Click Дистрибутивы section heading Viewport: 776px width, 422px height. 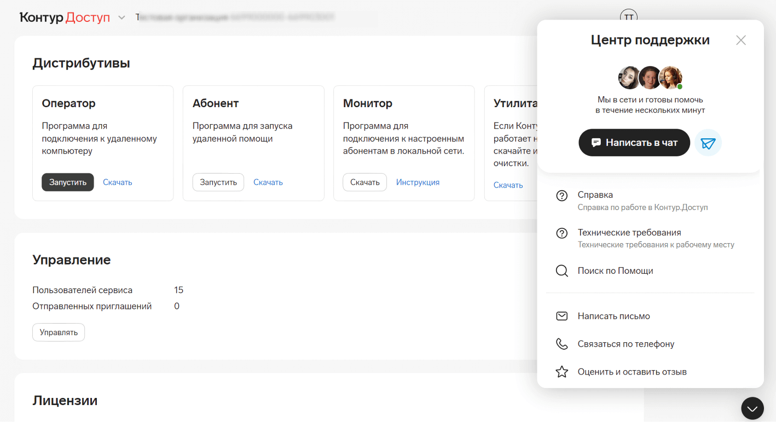(x=82, y=63)
